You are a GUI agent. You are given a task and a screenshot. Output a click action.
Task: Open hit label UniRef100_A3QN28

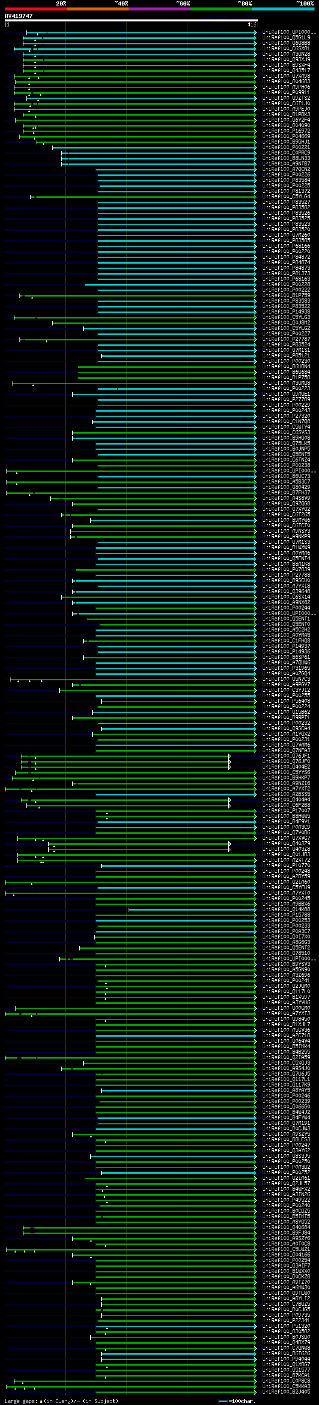point(286,54)
